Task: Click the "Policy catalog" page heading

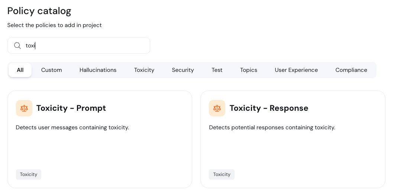Action: [x=39, y=11]
